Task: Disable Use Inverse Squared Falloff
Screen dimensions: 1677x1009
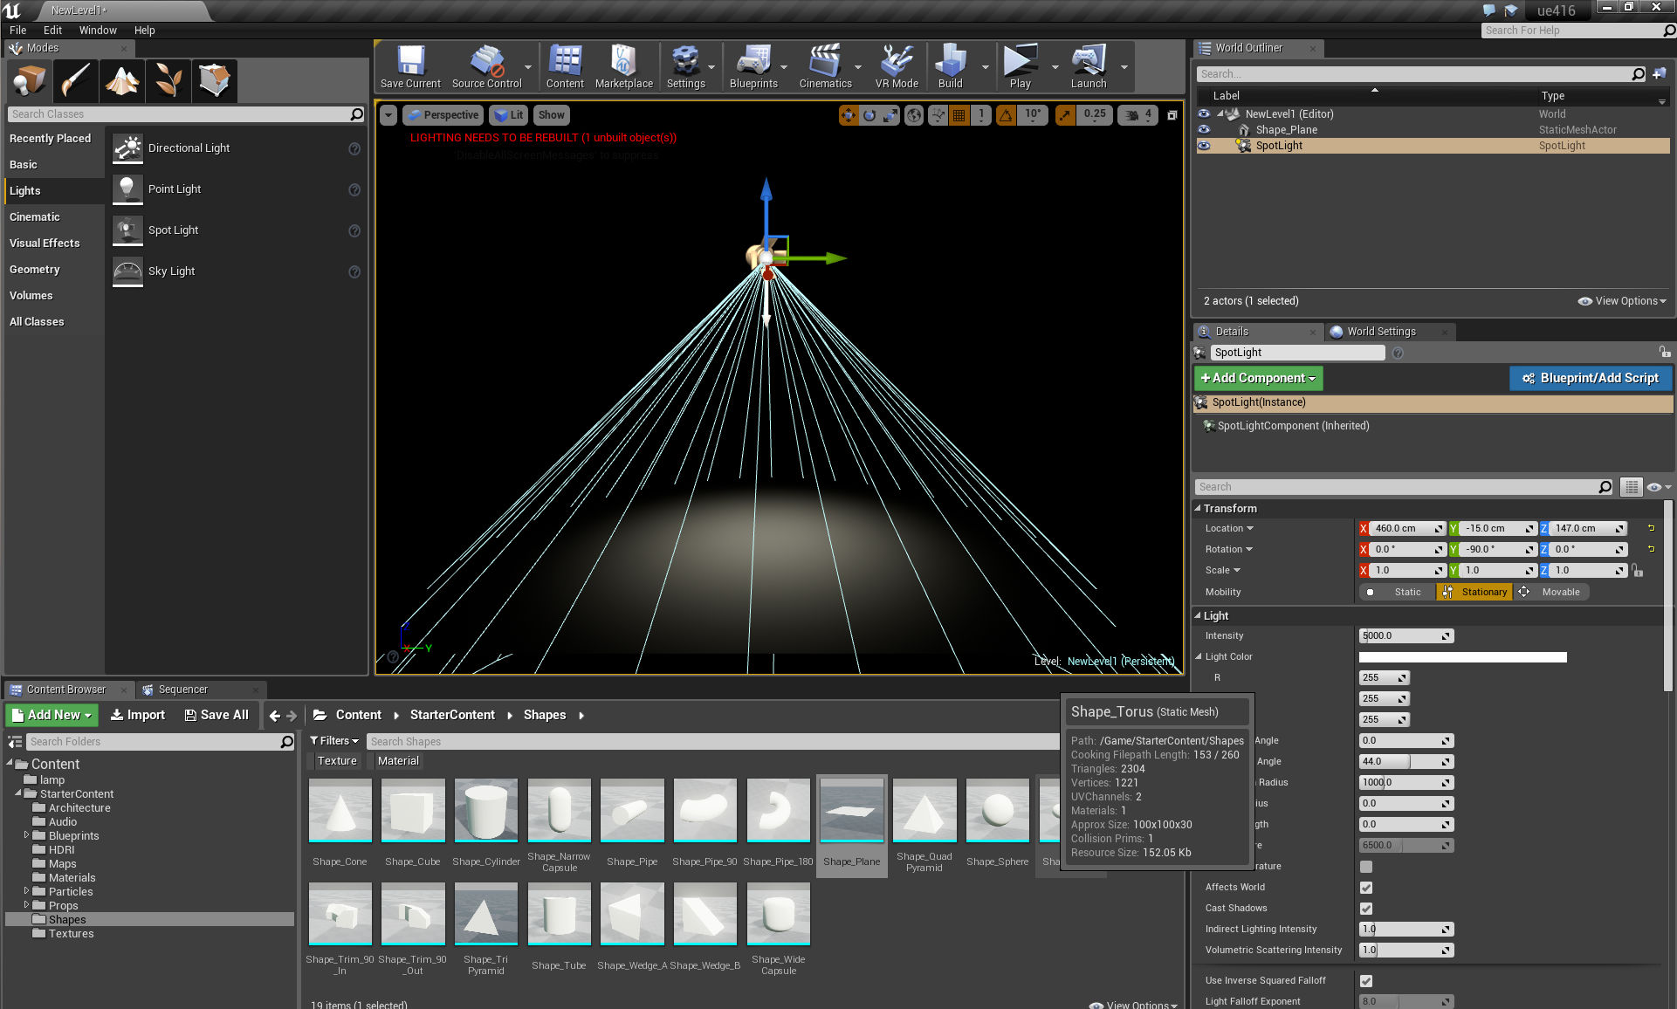Action: 1366,981
